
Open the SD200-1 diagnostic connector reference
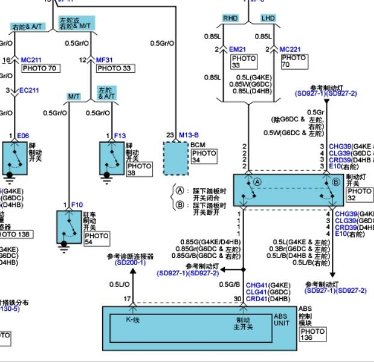pyautogui.click(x=130, y=263)
